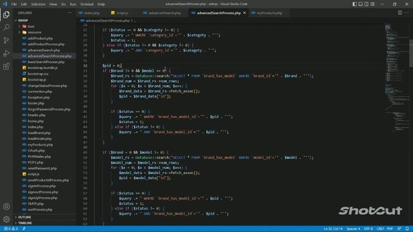The width and height of the screenshot is (413, 232).
Task: Click the notifications bell in status bar
Action: [x=407, y=229]
